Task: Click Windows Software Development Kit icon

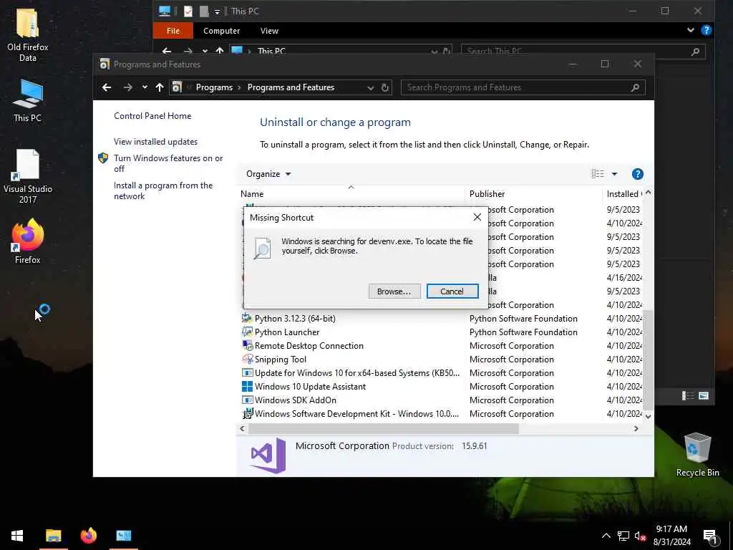Action: point(247,413)
